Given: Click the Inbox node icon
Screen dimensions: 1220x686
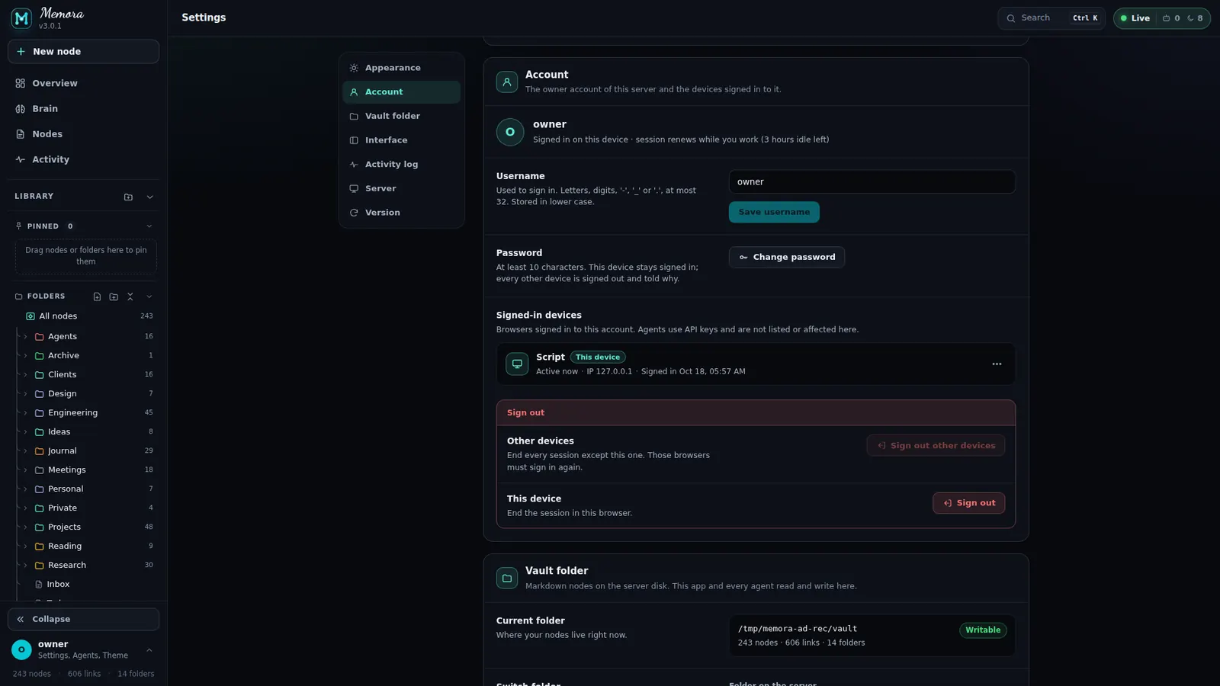Looking at the screenshot, I should coord(39,585).
